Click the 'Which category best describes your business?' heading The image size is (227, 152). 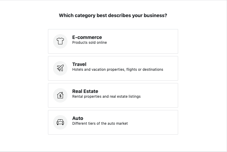click(x=113, y=16)
